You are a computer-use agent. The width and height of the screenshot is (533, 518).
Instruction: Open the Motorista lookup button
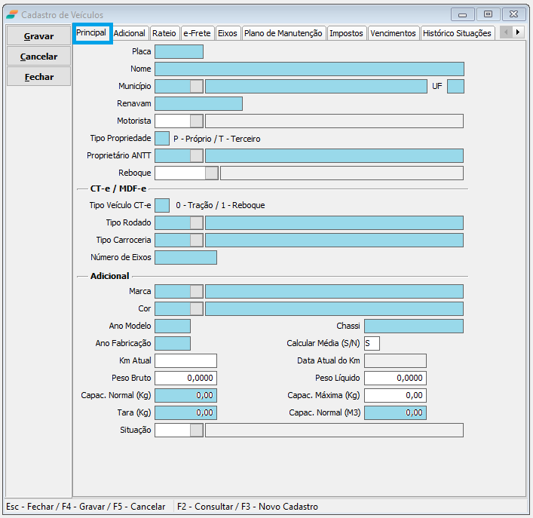click(x=196, y=121)
